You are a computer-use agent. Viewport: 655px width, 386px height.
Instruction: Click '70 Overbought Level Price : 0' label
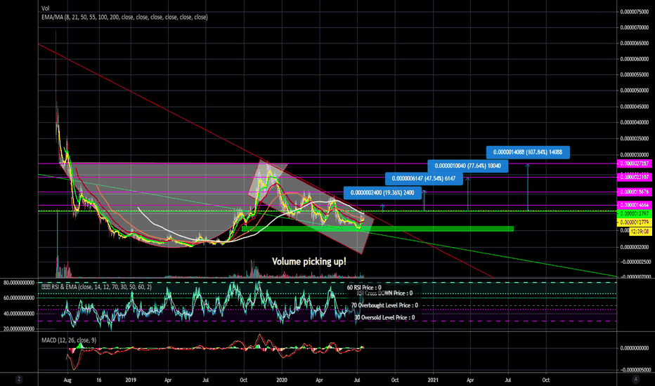[x=384, y=305]
